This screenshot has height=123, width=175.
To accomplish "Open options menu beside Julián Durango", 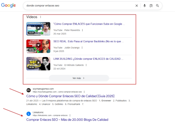I will 82,48.
